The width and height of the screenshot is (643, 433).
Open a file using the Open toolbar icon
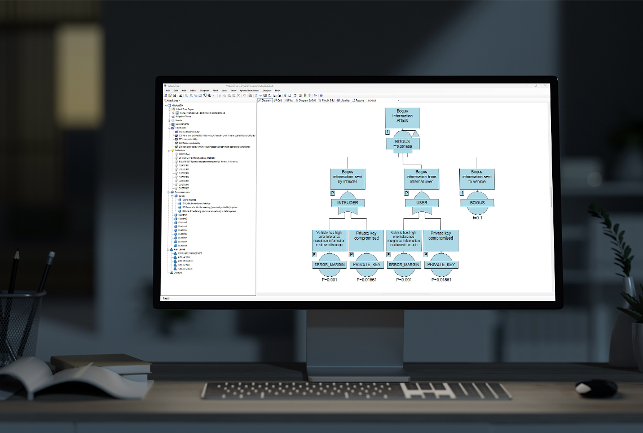coord(170,95)
